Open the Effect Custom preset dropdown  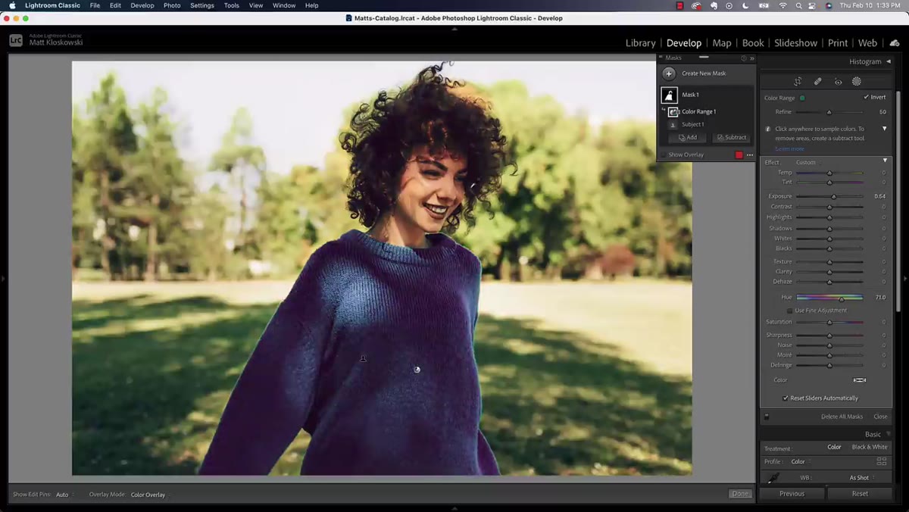coord(808,162)
